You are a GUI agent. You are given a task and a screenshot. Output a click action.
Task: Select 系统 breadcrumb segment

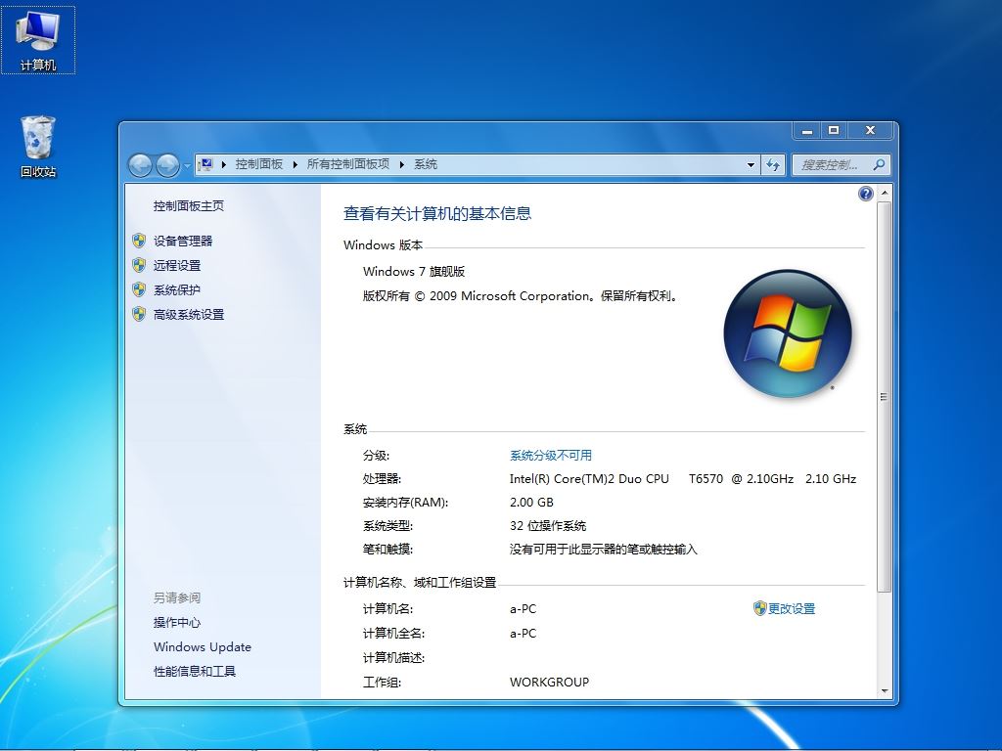pyautogui.click(x=426, y=164)
